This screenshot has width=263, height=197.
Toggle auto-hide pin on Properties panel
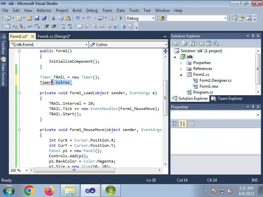coord(253,107)
